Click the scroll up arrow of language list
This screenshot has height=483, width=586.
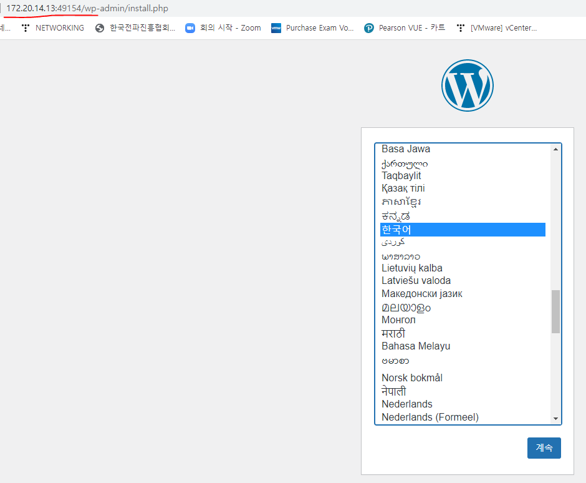(x=555, y=149)
